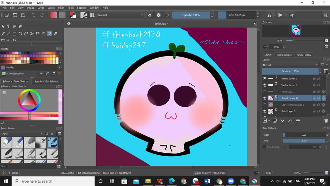Move layer up in stack
330x186 pixels.
(x=290, y=121)
